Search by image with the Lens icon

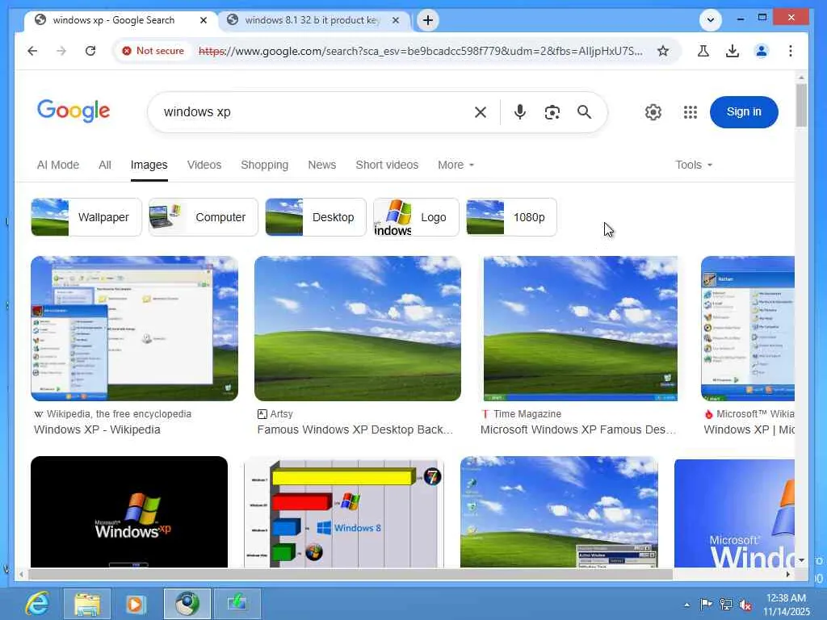pyautogui.click(x=552, y=112)
